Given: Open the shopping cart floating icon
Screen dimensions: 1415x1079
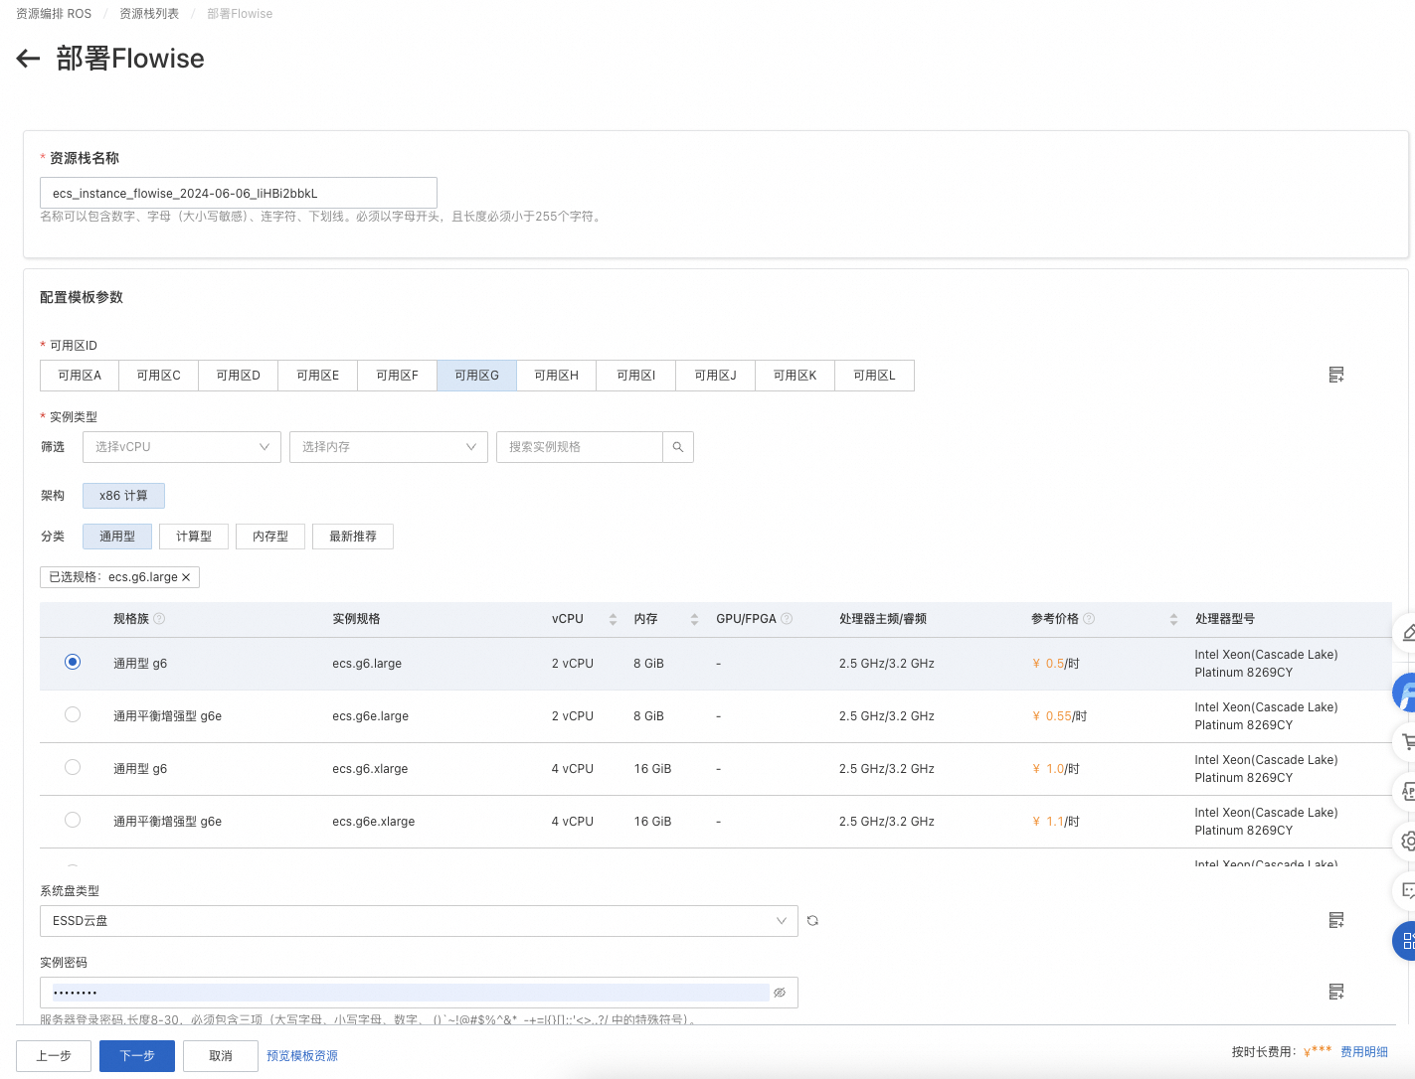Looking at the screenshot, I should pos(1406,741).
